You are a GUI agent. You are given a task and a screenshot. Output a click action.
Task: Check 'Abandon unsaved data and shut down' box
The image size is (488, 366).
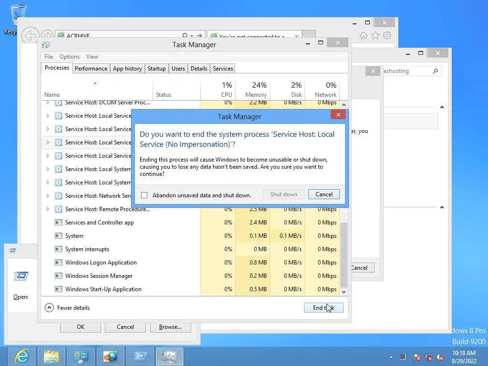144,195
